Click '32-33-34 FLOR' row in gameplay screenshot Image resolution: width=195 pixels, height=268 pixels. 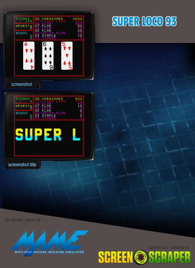[59, 33]
